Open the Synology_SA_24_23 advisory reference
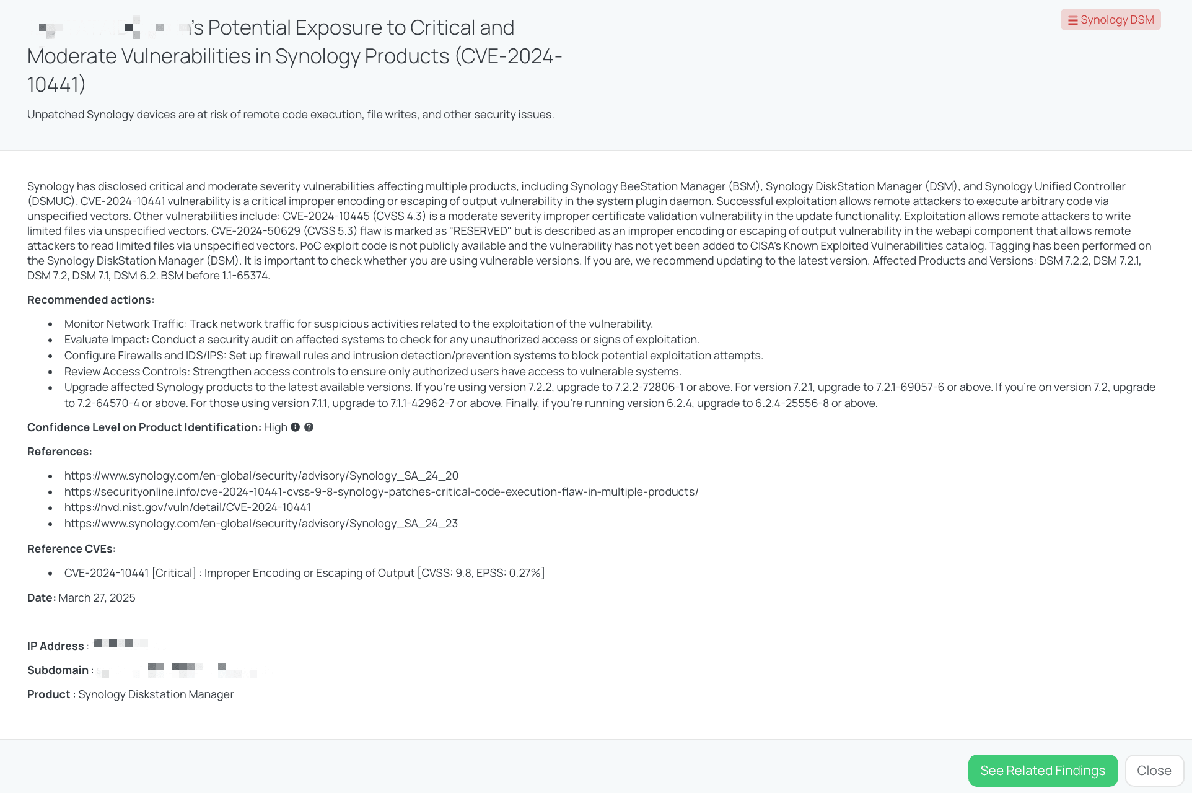The width and height of the screenshot is (1192, 793). (261, 523)
